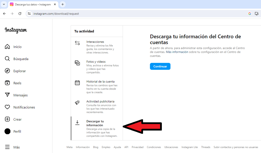The width and height of the screenshot is (261, 153).
Task: Open site information icon in address bar
Action: [29, 14]
